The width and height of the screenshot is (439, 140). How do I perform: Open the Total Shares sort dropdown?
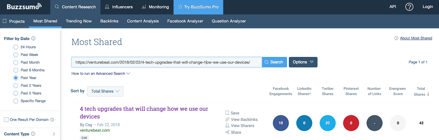(105, 91)
